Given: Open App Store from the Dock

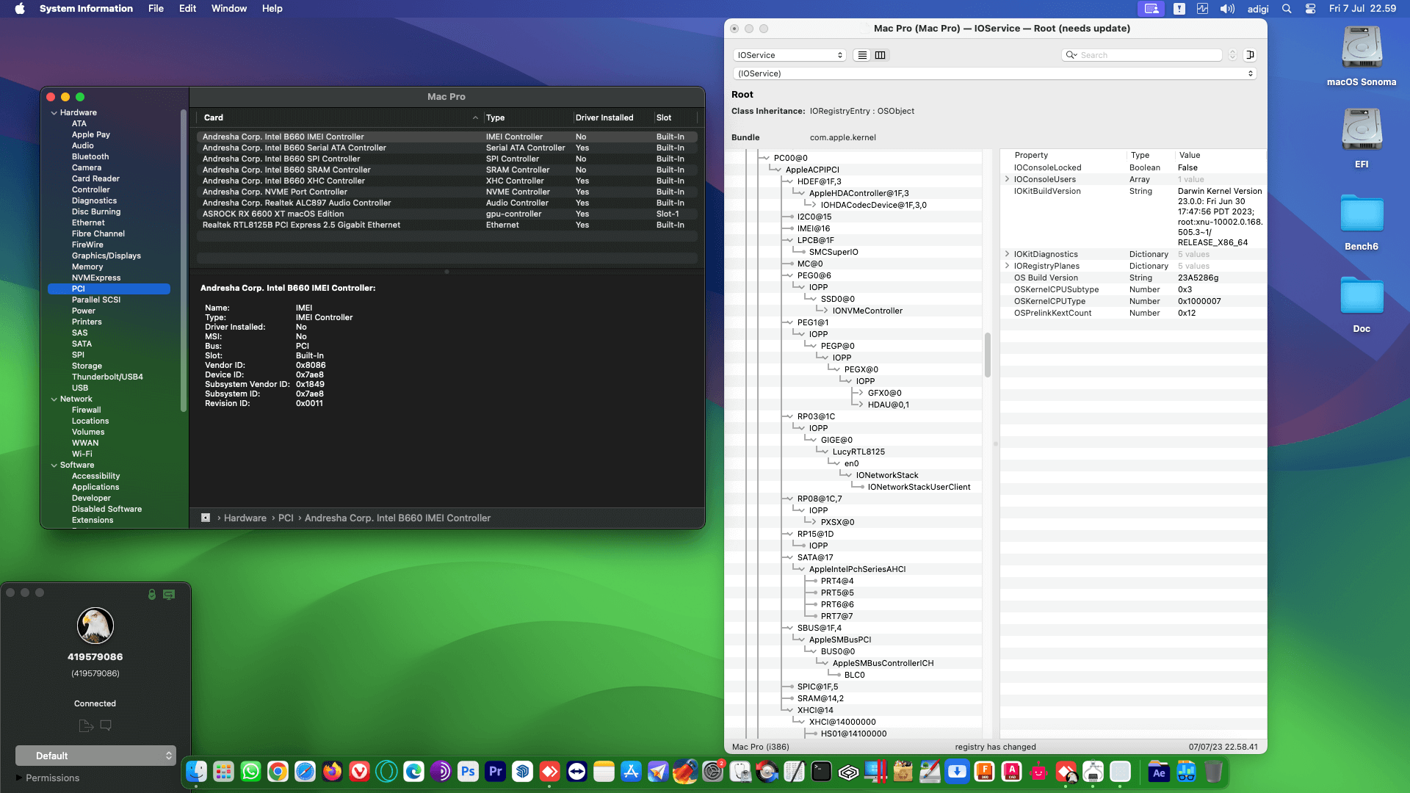Looking at the screenshot, I should [632, 772].
